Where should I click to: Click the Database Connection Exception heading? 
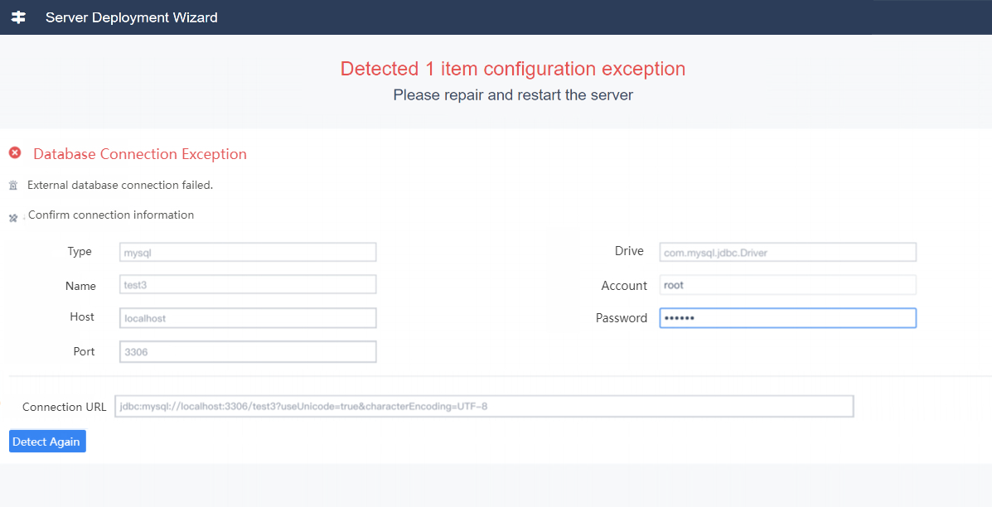(140, 153)
